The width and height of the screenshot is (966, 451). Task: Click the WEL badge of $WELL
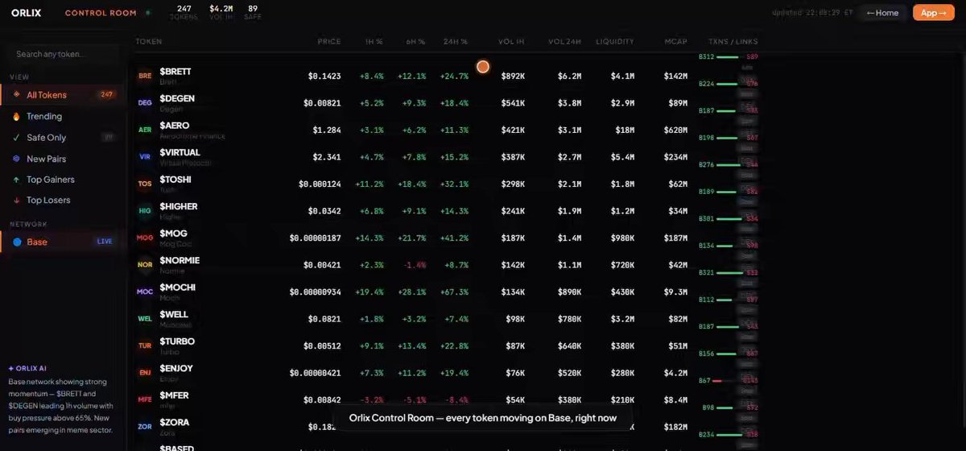(x=145, y=319)
